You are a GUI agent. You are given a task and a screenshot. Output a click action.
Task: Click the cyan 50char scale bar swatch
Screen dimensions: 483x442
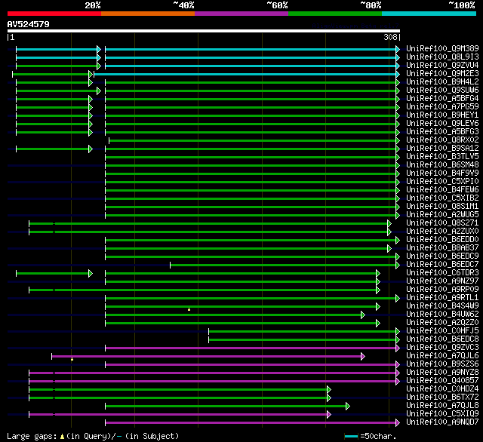[352, 436]
